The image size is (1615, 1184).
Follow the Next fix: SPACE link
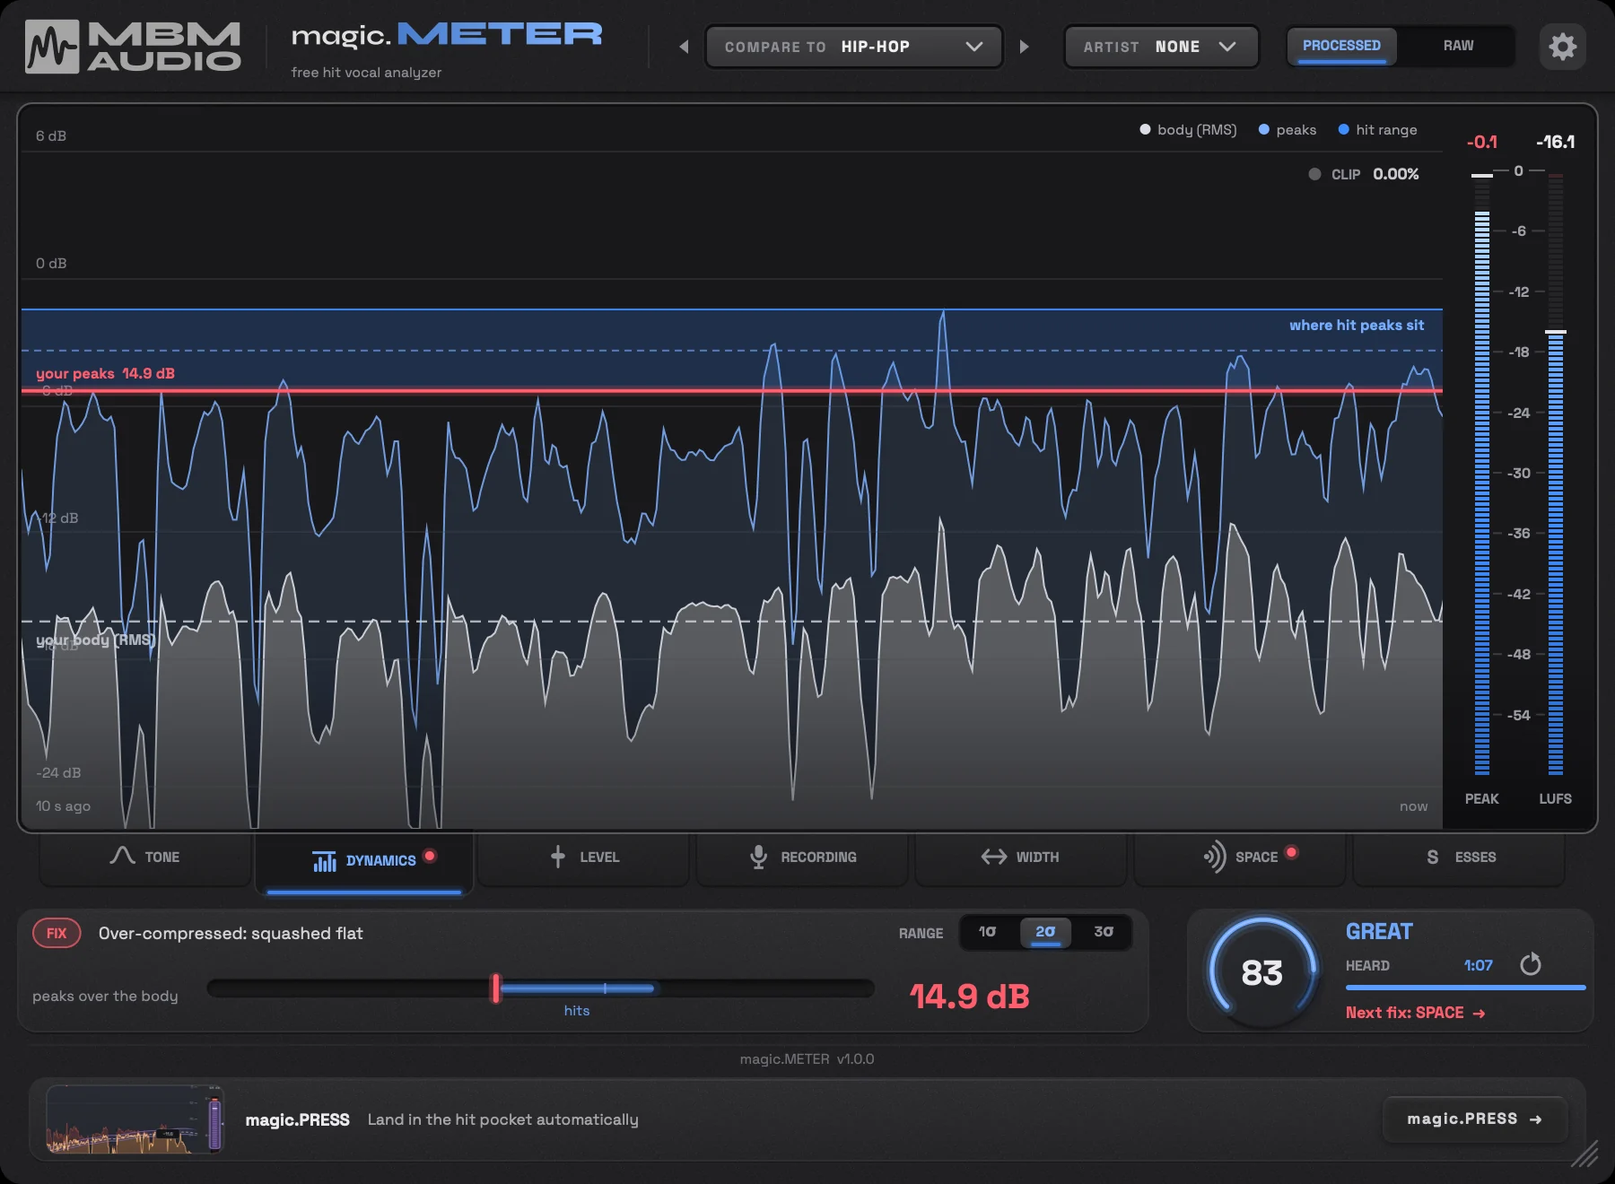1415,1013
